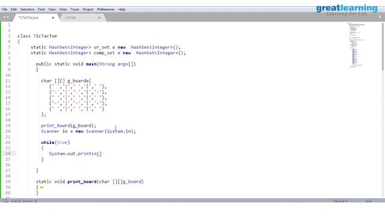Click the ur_set HashSet declaration line
385x216 pixels.
click(106, 47)
